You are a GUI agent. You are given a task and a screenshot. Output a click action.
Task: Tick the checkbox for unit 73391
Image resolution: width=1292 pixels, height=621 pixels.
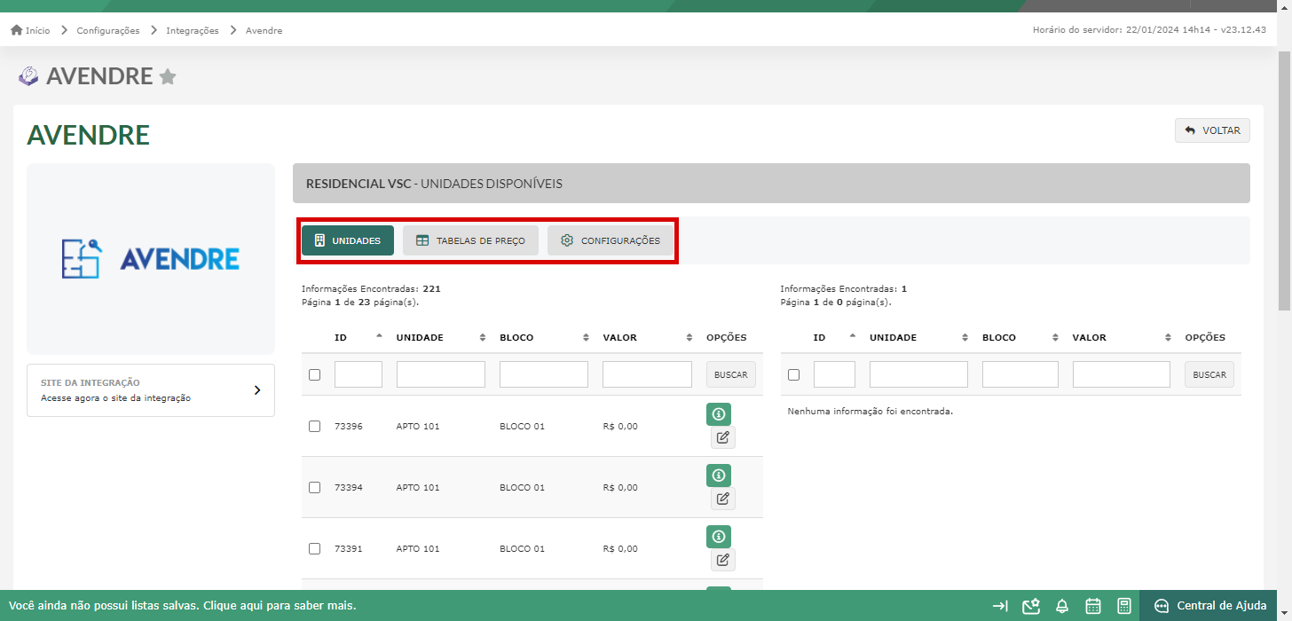click(x=314, y=548)
